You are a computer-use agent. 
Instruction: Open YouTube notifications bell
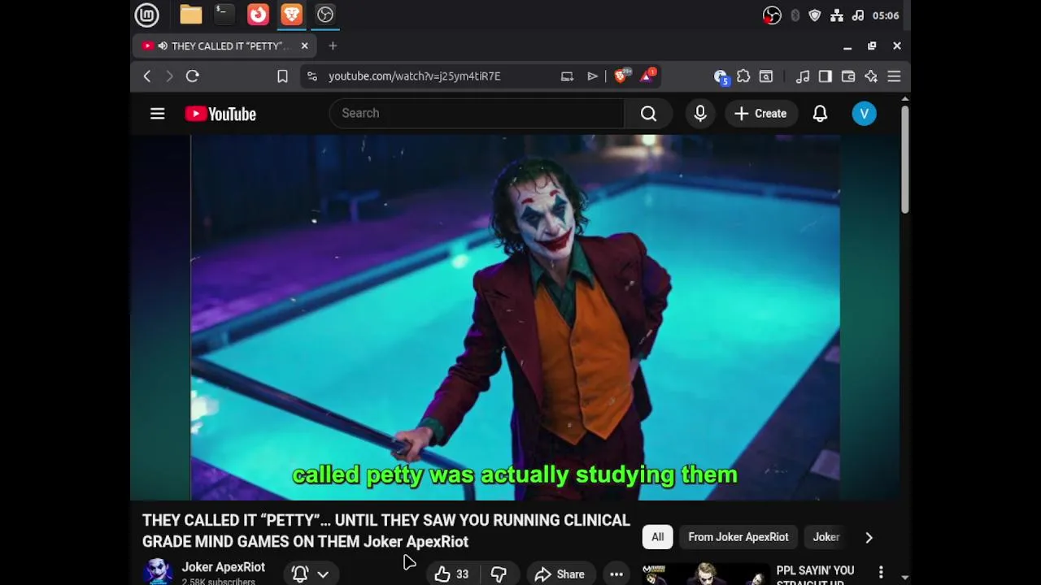tap(820, 114)
